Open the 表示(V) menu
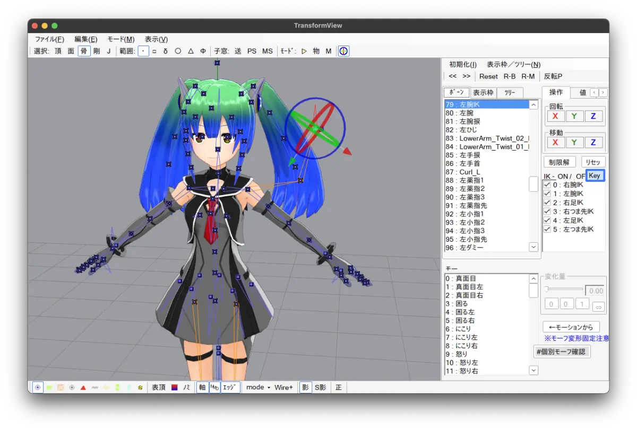Viewport: 637px width, 430px height. coord(156,39)
